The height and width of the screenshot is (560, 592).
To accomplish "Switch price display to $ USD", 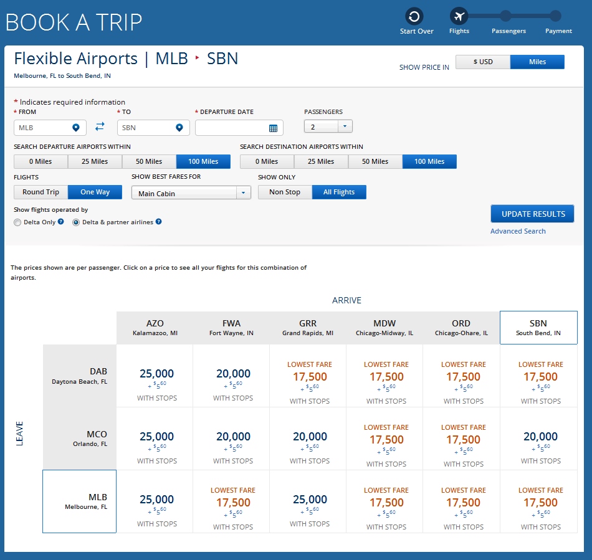I will (483, 62).
